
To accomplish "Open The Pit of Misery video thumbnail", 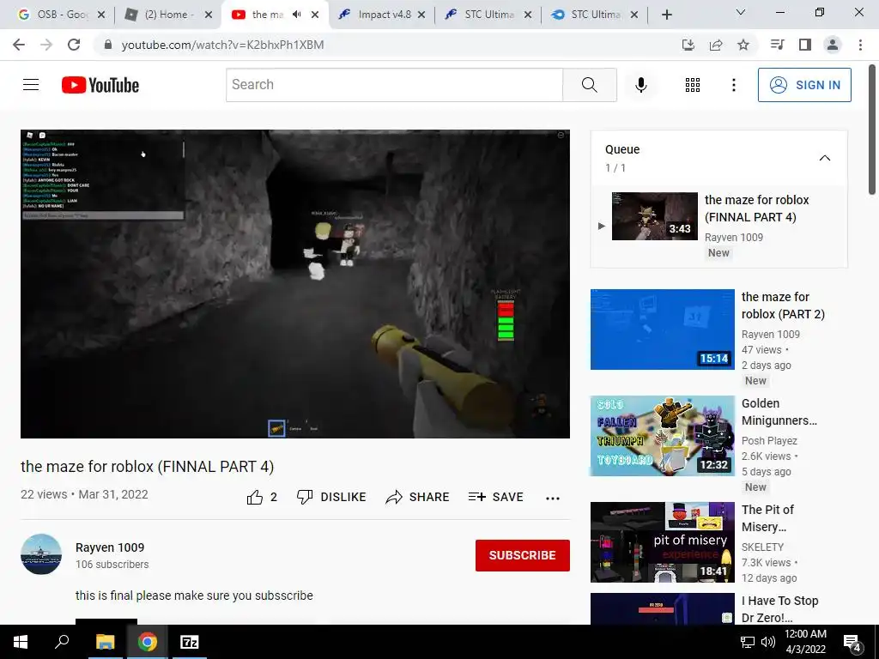I will click(x=662, y=542).
